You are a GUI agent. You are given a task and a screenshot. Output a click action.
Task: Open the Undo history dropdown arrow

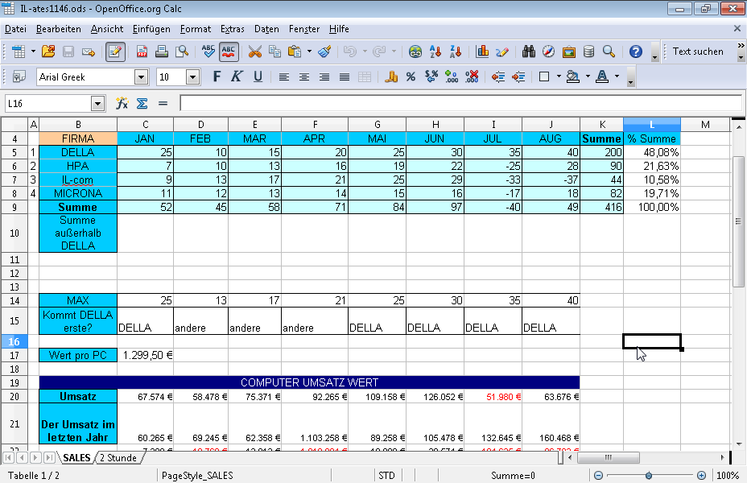pyautogui.click(x=365, y=52)
